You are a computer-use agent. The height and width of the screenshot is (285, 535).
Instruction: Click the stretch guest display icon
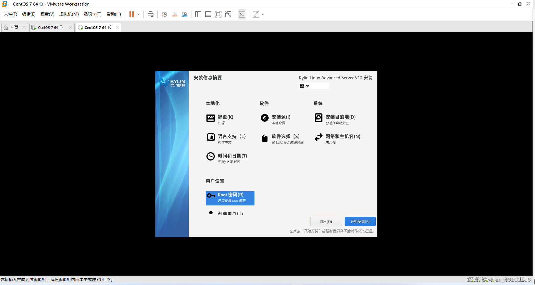[256, 14]
